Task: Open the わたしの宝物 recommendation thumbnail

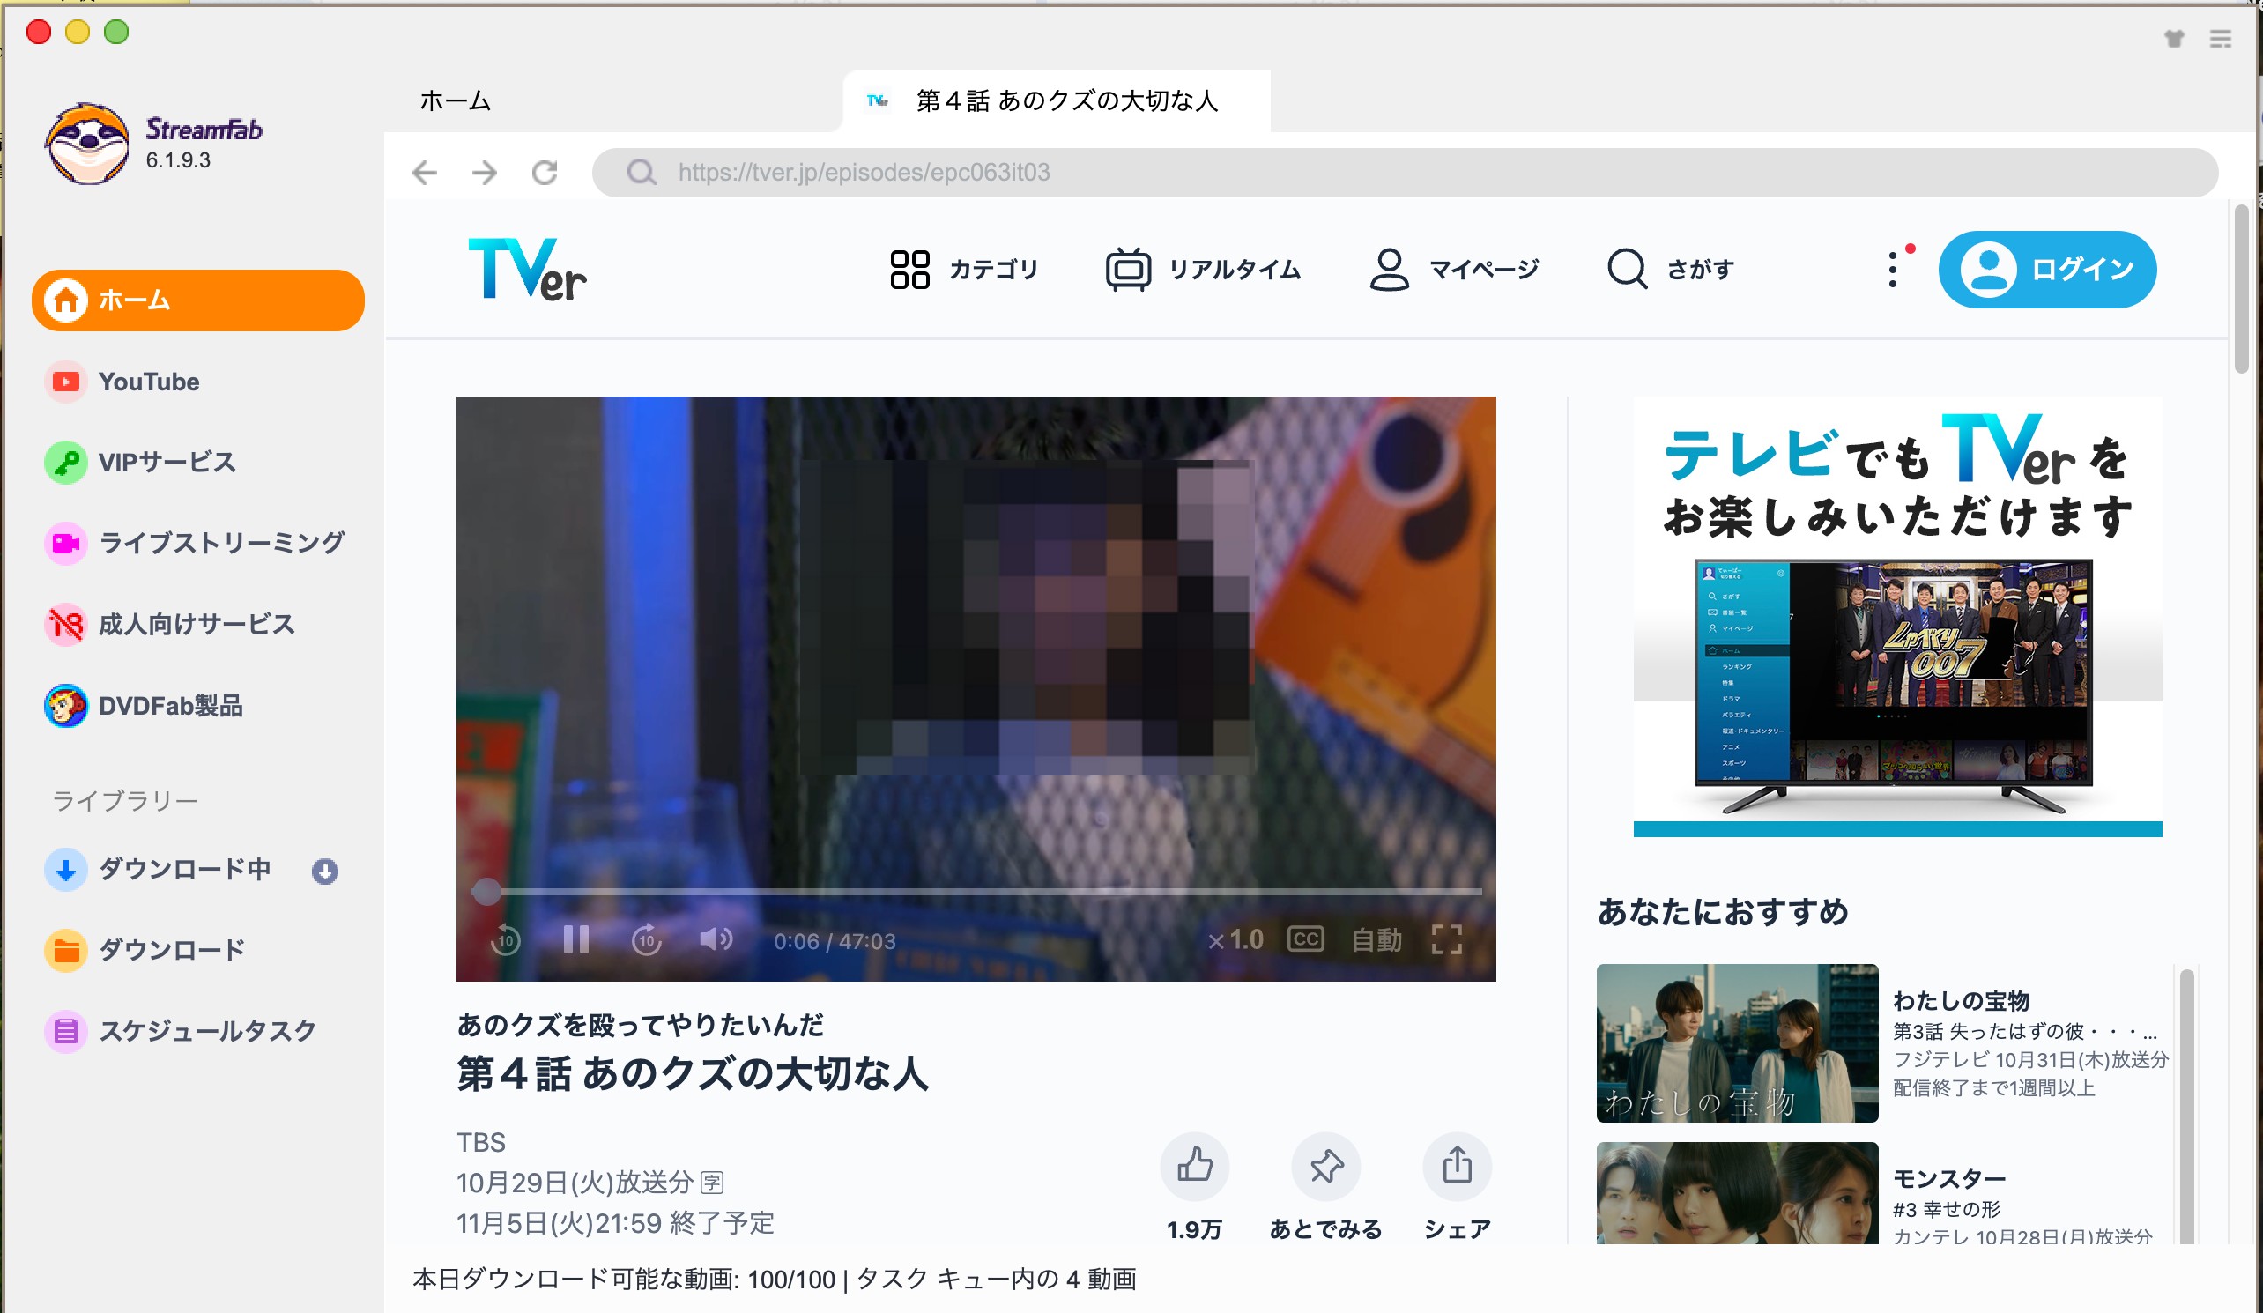Action: click(x=1737, y=1042)
